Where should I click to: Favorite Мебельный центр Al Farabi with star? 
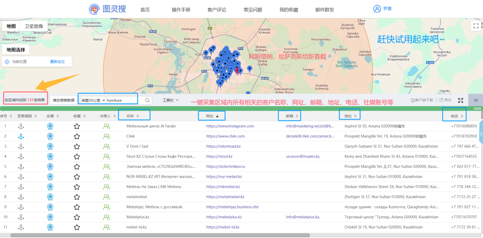click(77, 126)
